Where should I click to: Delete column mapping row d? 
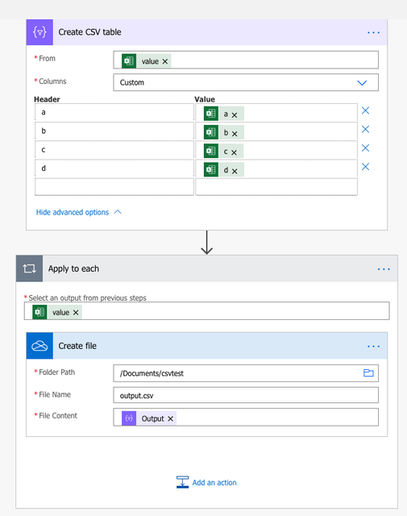point(366,167)
